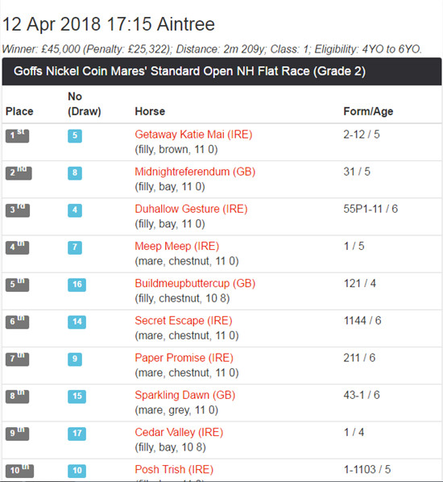The image size is (443, 482).
Task: View Secret Escape (IRE) horse details
Action: pos(184,321)
